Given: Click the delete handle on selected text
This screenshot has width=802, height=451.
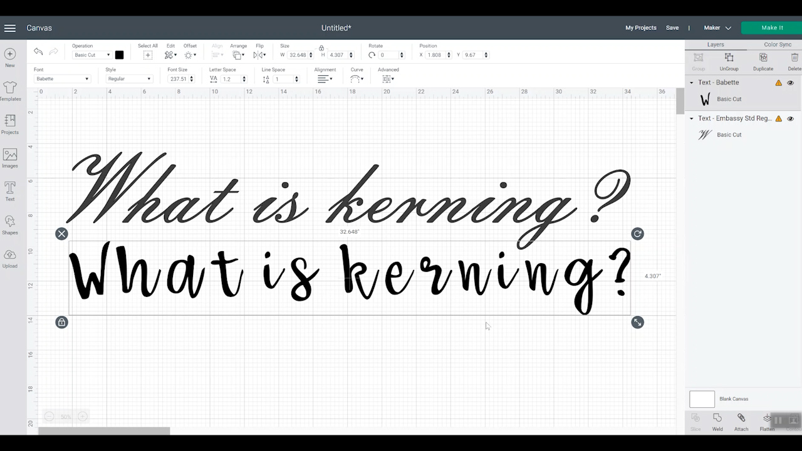Looking at the screenshot, I should (61, 234).
